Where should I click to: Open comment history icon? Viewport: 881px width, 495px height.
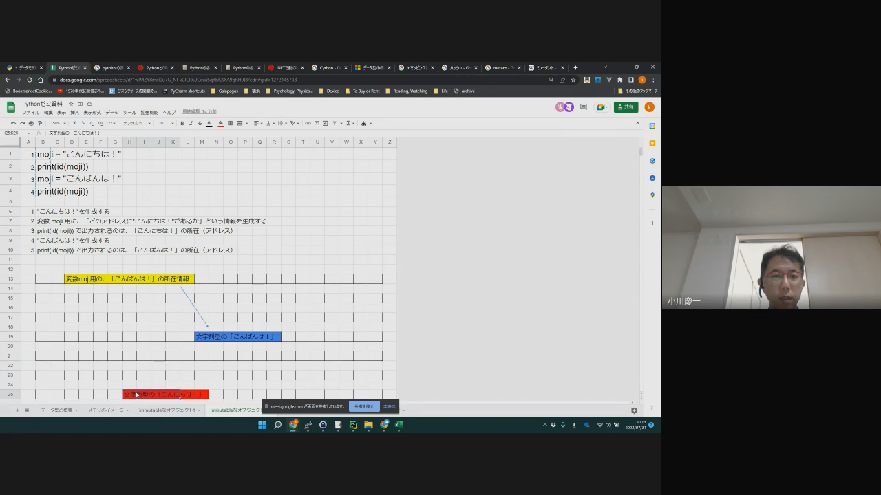point(584,107)
